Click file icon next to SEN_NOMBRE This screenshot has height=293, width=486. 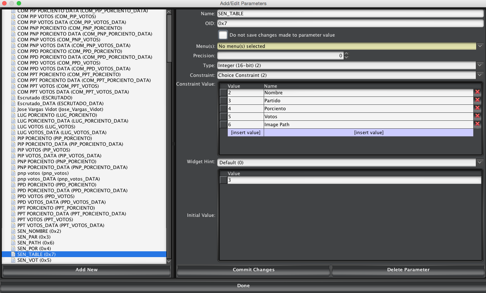click(x=13, y=231)
